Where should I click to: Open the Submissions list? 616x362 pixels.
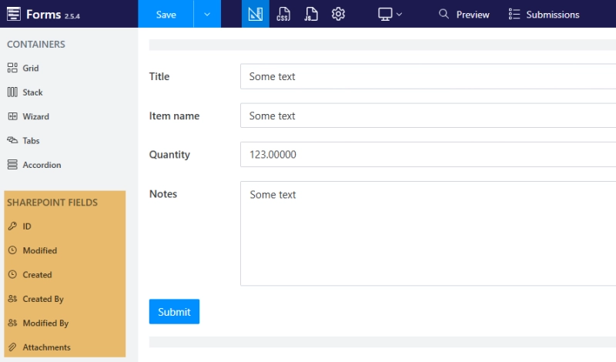544,14
